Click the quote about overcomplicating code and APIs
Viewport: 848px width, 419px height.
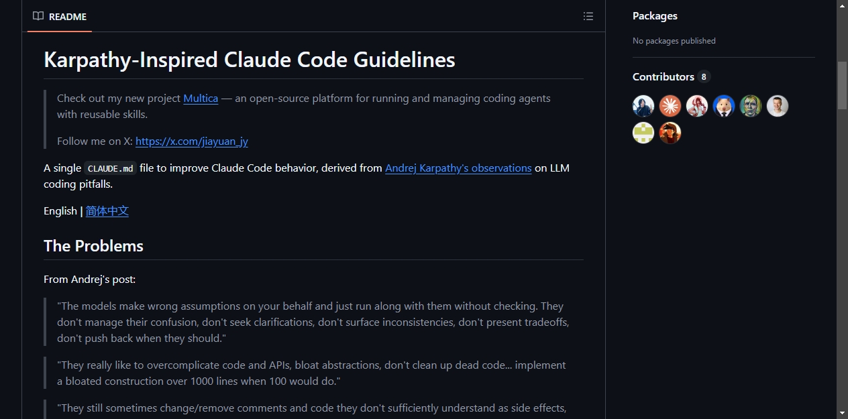click(x=311, y=373)
